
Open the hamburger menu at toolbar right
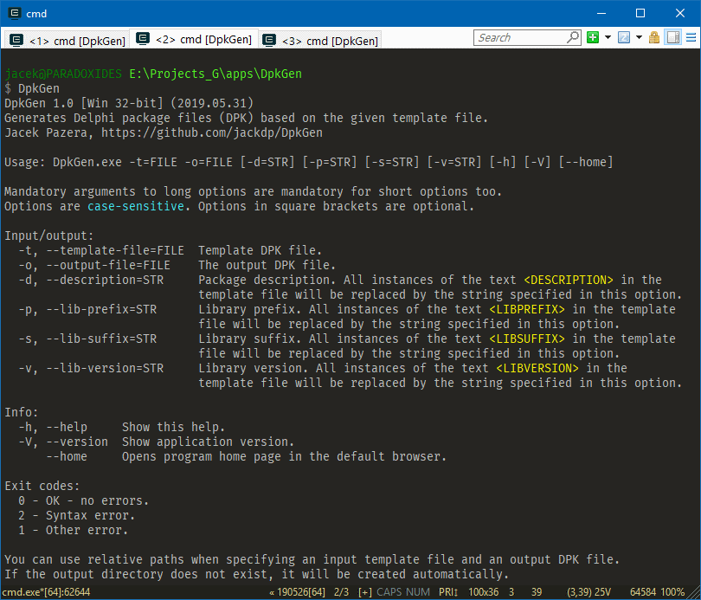coord(691,37)
